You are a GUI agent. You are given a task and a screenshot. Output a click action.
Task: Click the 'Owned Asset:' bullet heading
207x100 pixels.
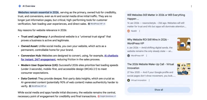(30, 46)
